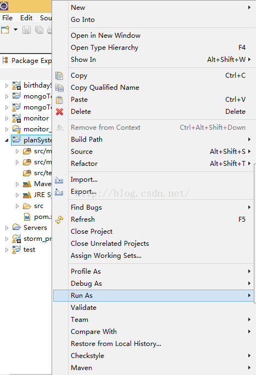Viewport: 256px width, 375px height.
Task: Click the Import icon
Action: (59, 180)
